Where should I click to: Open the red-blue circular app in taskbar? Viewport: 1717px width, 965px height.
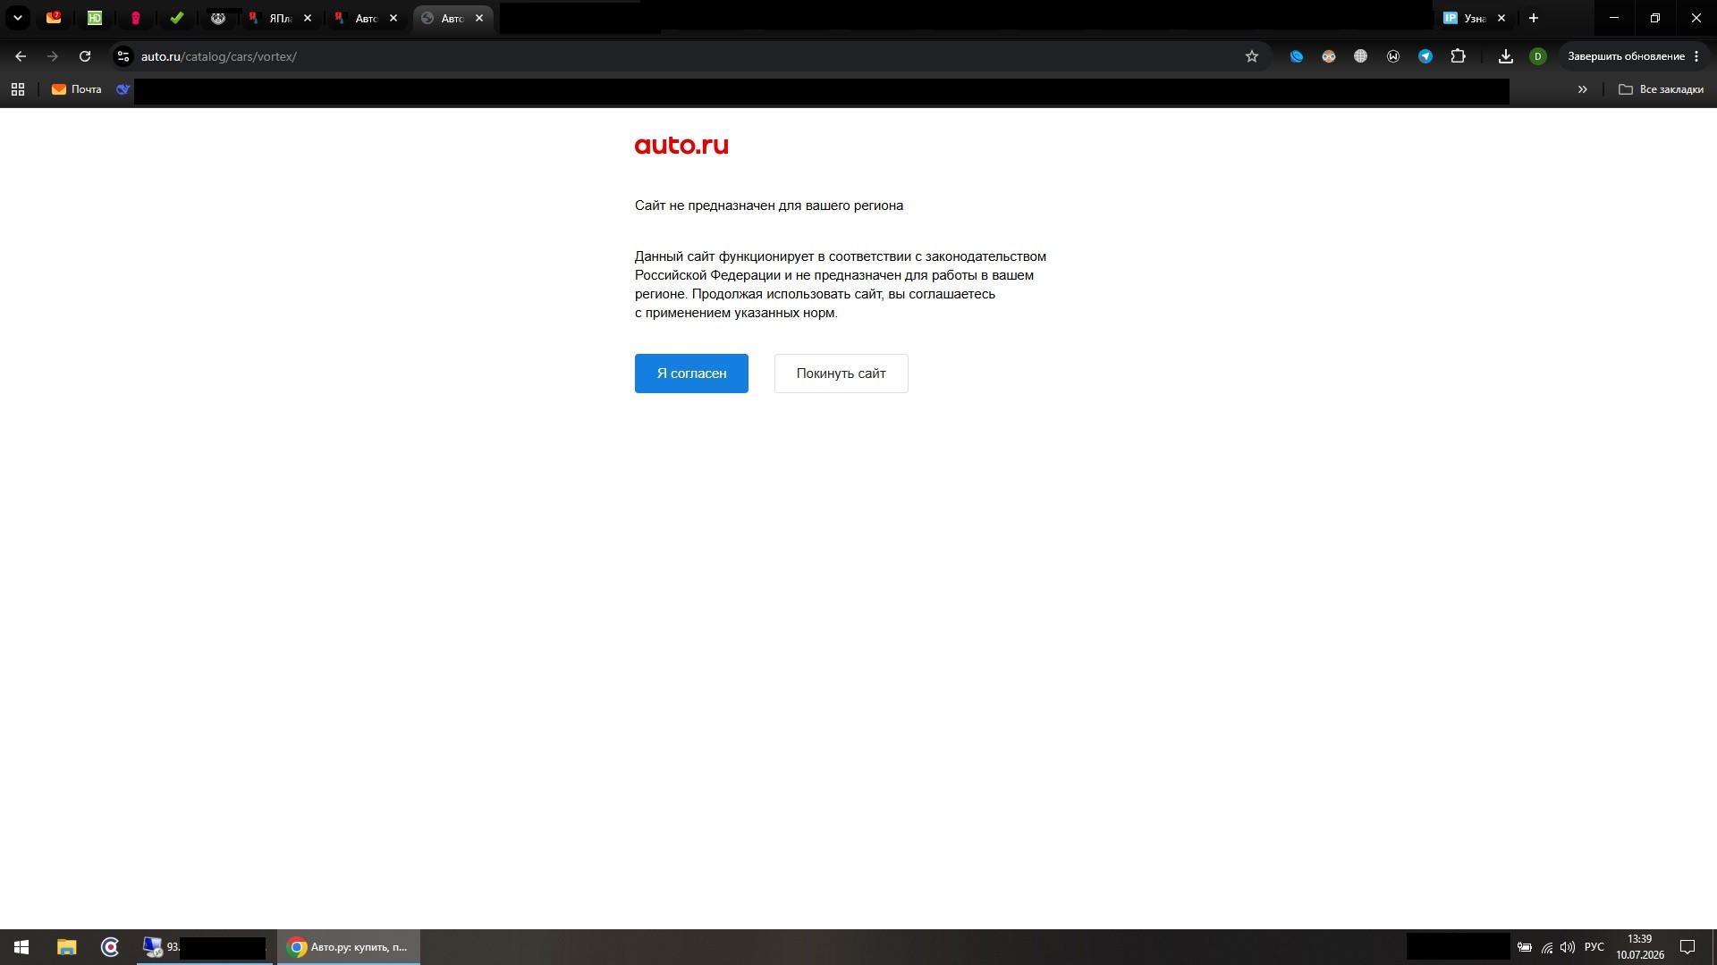pyautogui.click(x=110, y=947)
